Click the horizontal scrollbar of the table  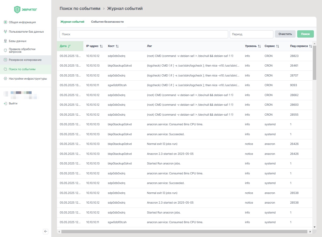point(184,232)
